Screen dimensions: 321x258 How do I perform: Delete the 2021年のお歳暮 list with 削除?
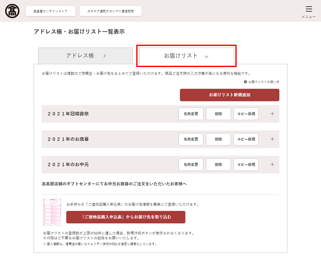218,139
